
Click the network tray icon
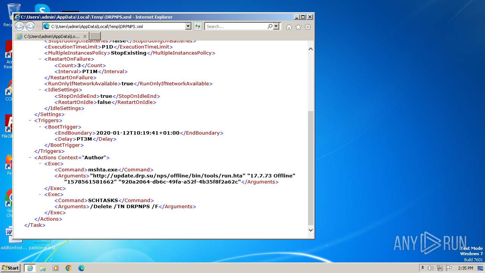440,268
